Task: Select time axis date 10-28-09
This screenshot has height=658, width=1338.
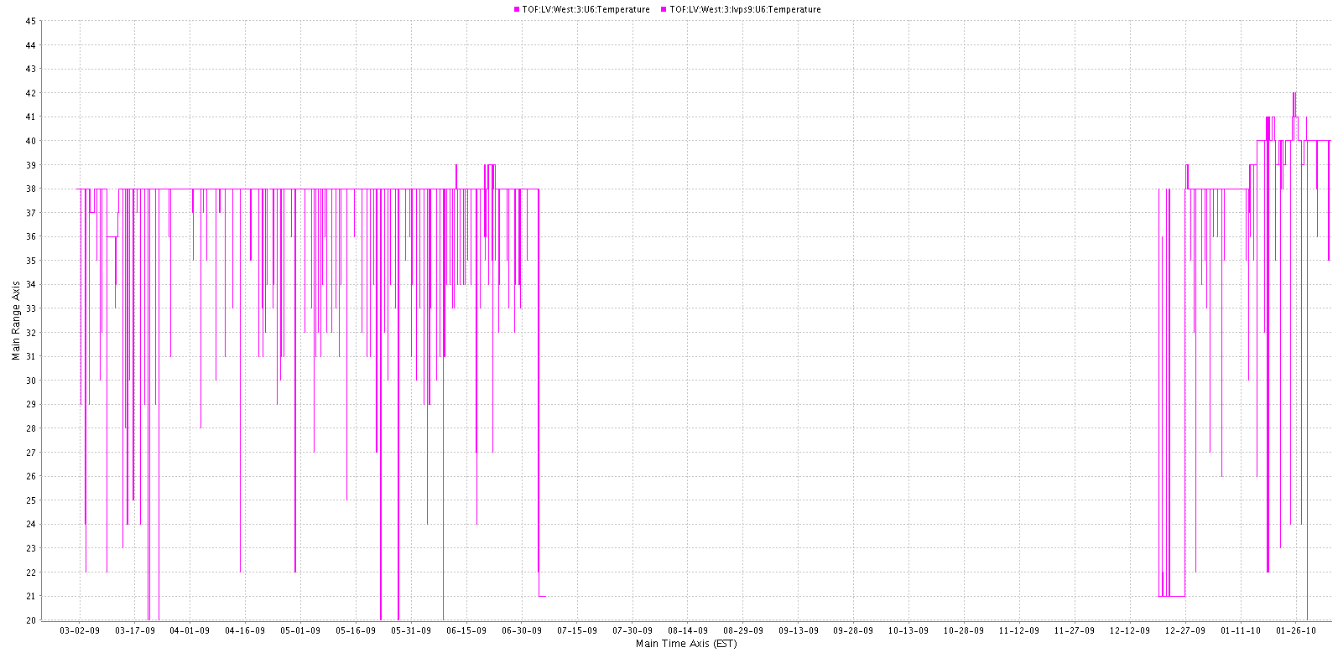Action: pyautogui.click(x=964, y=631)
